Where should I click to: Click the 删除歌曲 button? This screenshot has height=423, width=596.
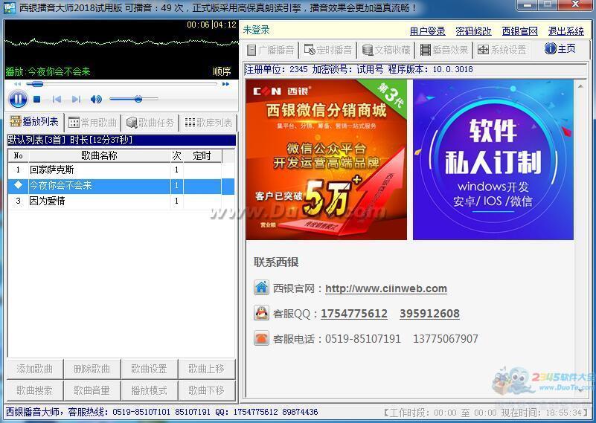pyautogui.click(x=92, y=369)
